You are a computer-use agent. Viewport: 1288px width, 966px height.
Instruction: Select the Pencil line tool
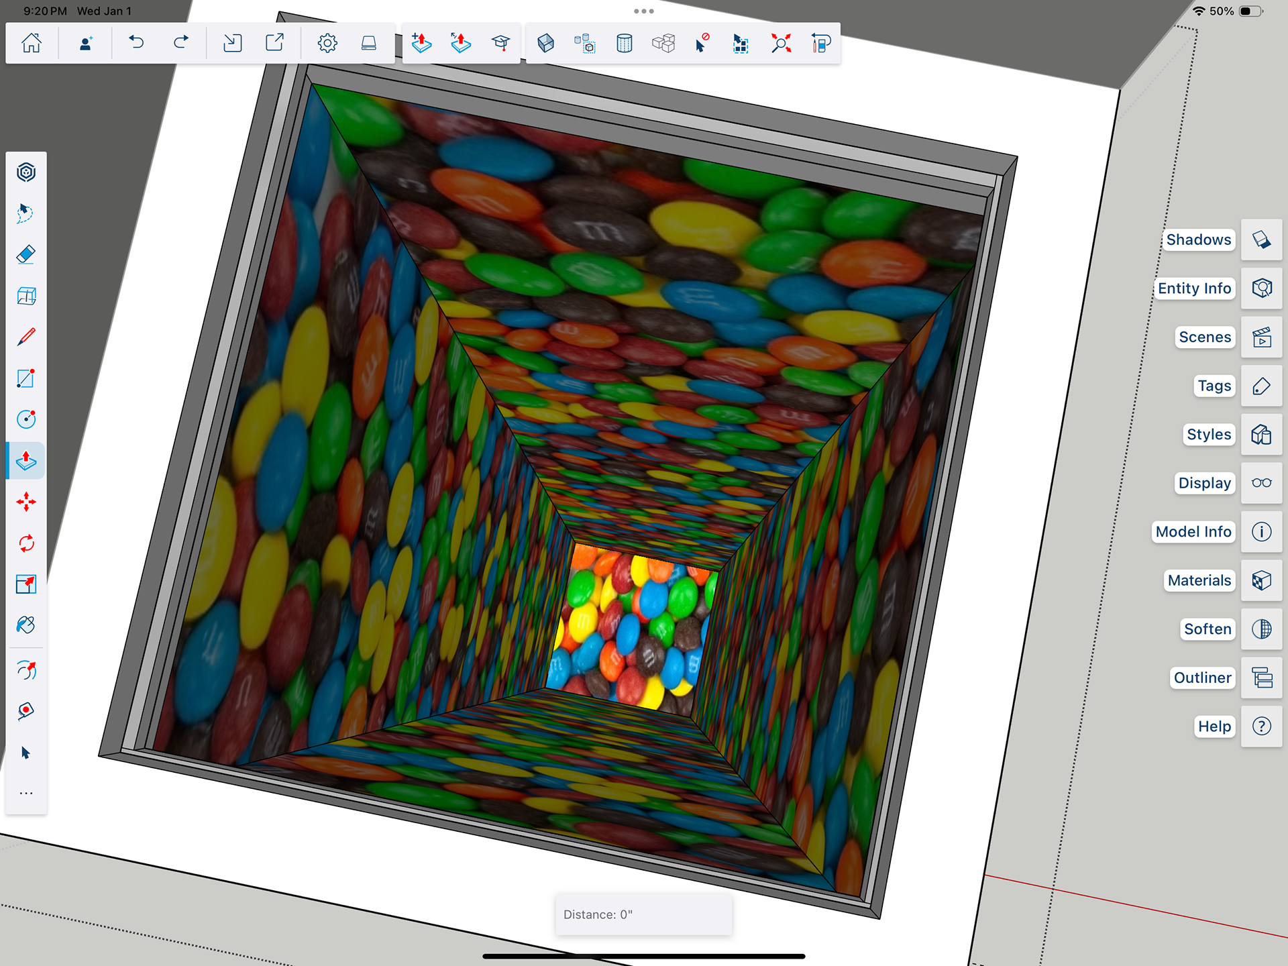25,337
